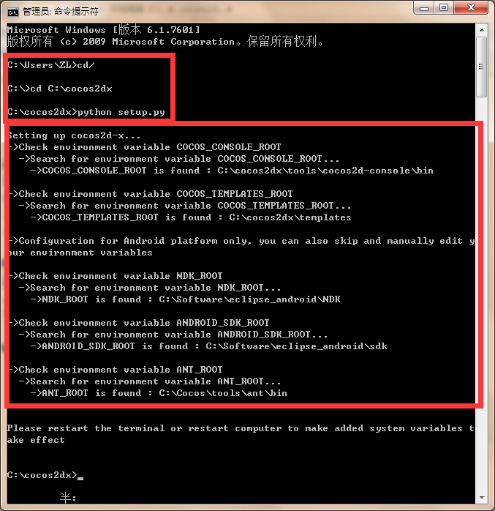Click the empty scrollbar track below thumb
This screenshot has height=511, width=495.
coord(482,294)
